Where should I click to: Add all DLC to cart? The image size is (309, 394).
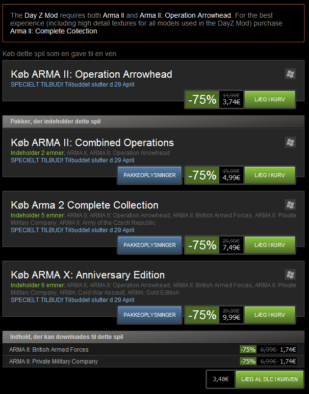point(269,379)
